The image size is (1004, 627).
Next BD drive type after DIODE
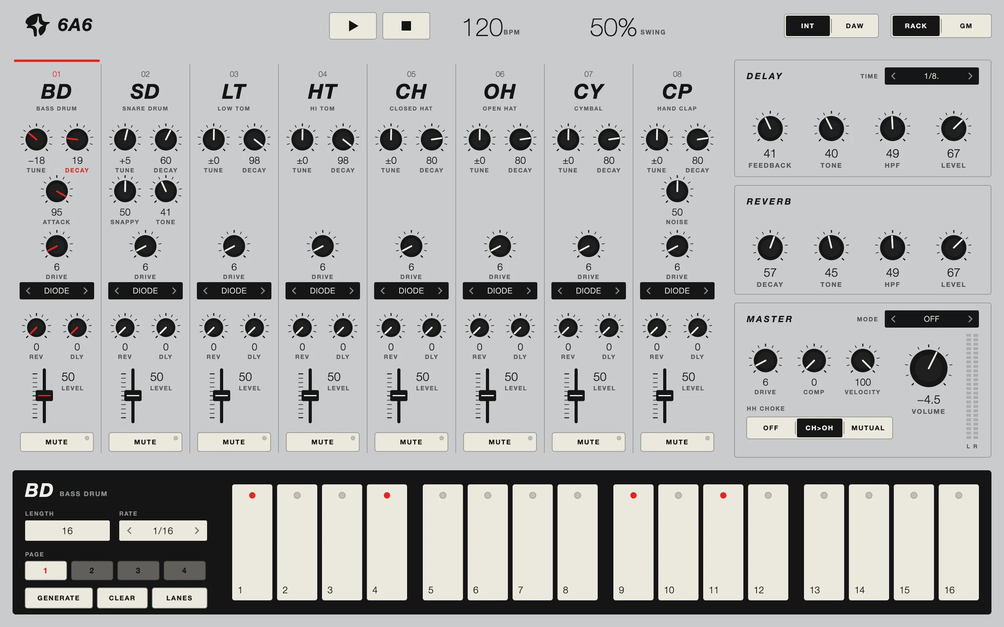pyautogui.click(x=85, y=291)
